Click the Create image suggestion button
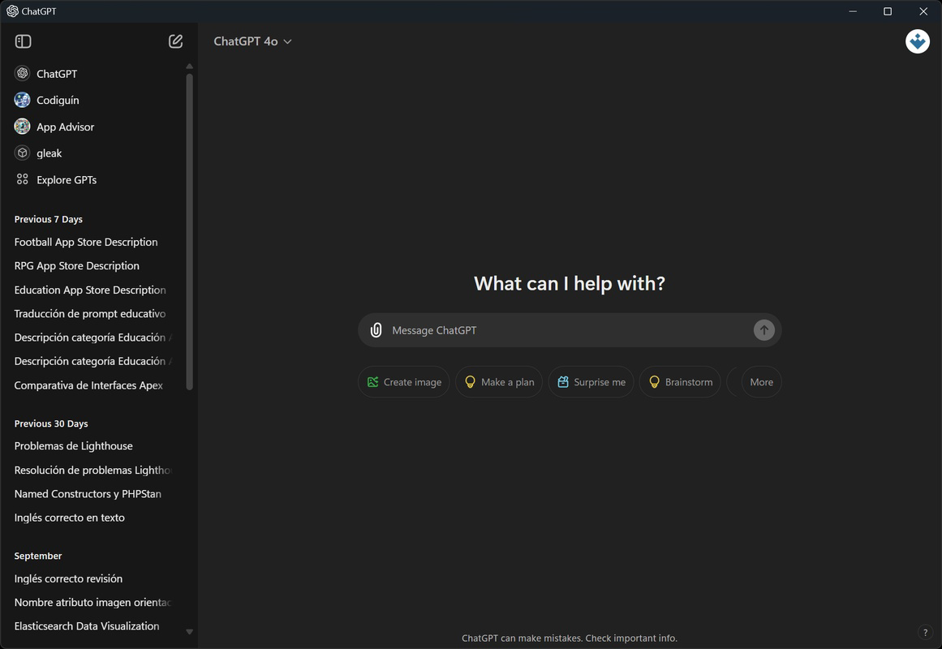942x649 pixels. [403, 381]
